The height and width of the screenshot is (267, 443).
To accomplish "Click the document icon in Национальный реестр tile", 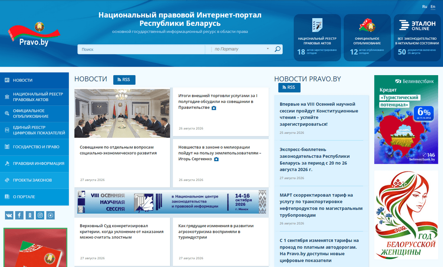I will click(317, 25).
